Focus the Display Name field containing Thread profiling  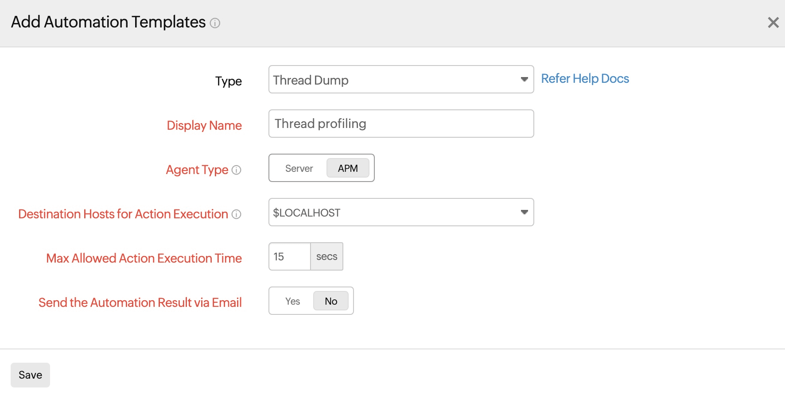[x=401, y=124]
